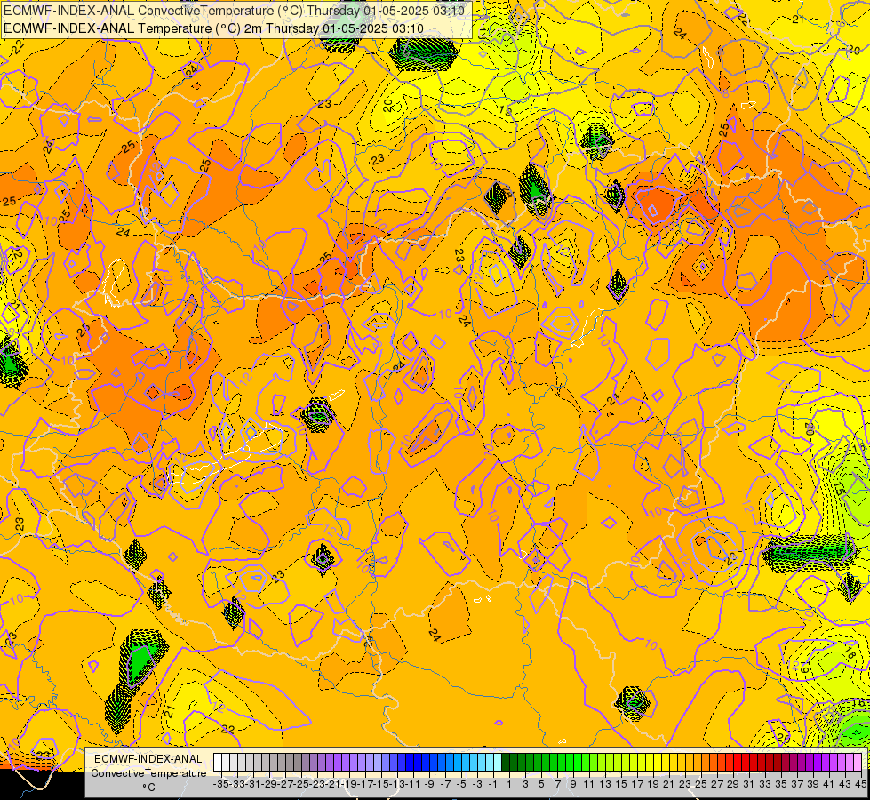Click the '21' tick label in legend scale

coord(669,784)
